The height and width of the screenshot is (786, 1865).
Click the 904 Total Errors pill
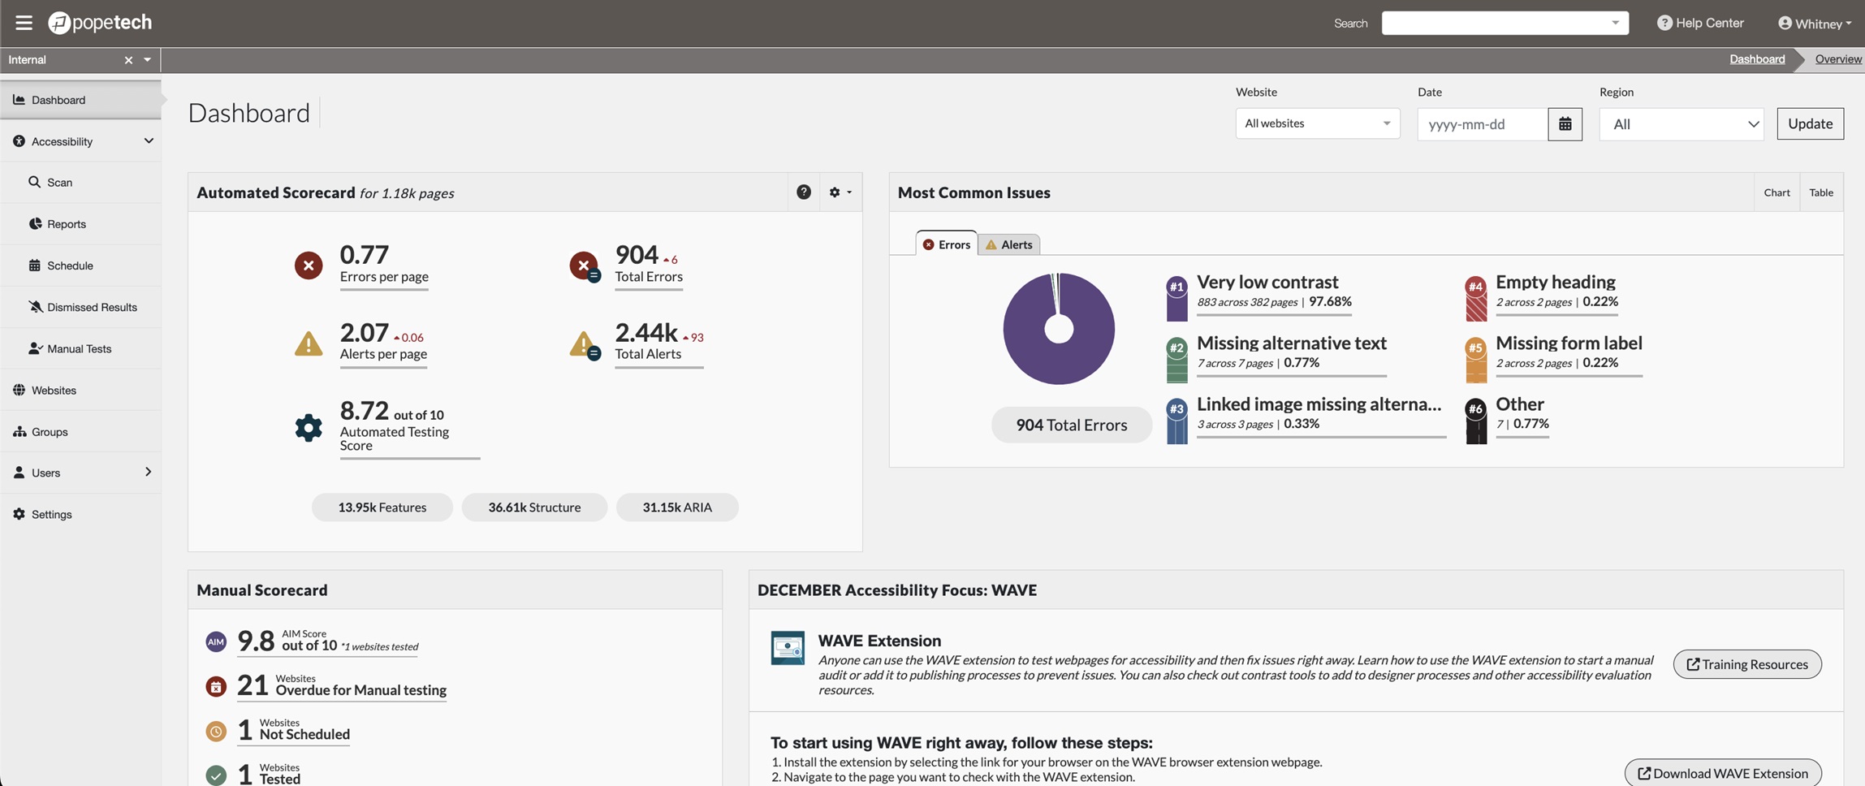click(x=1072, y=425)
